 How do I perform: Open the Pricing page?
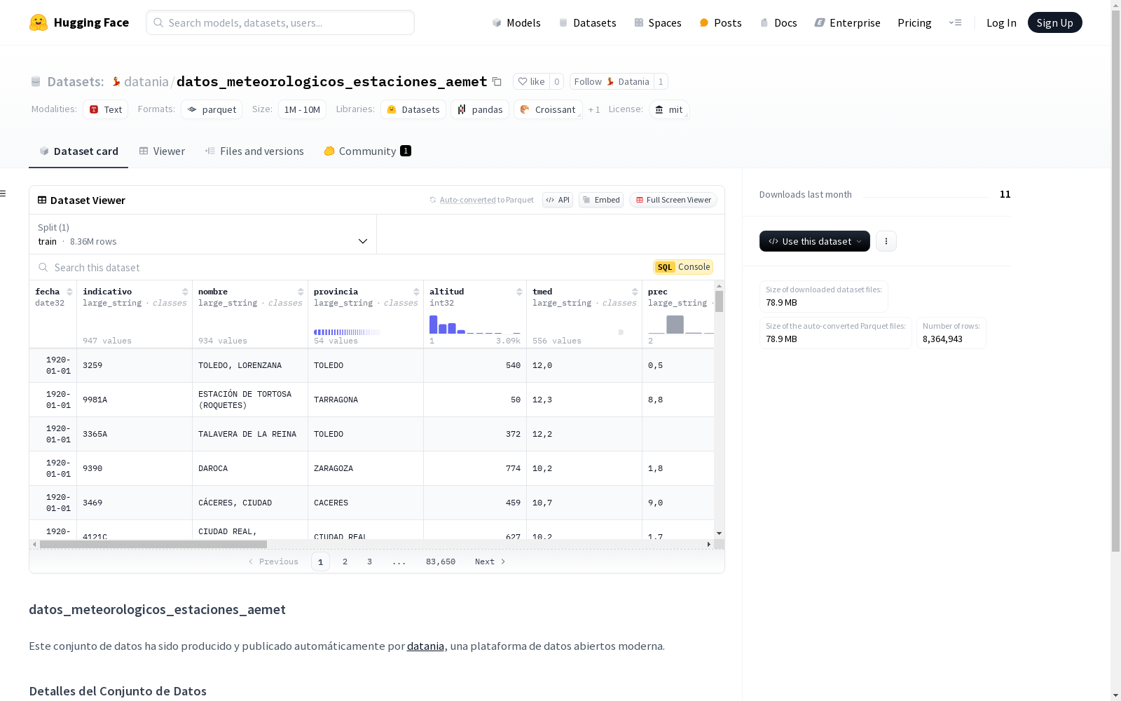(914, 22)
